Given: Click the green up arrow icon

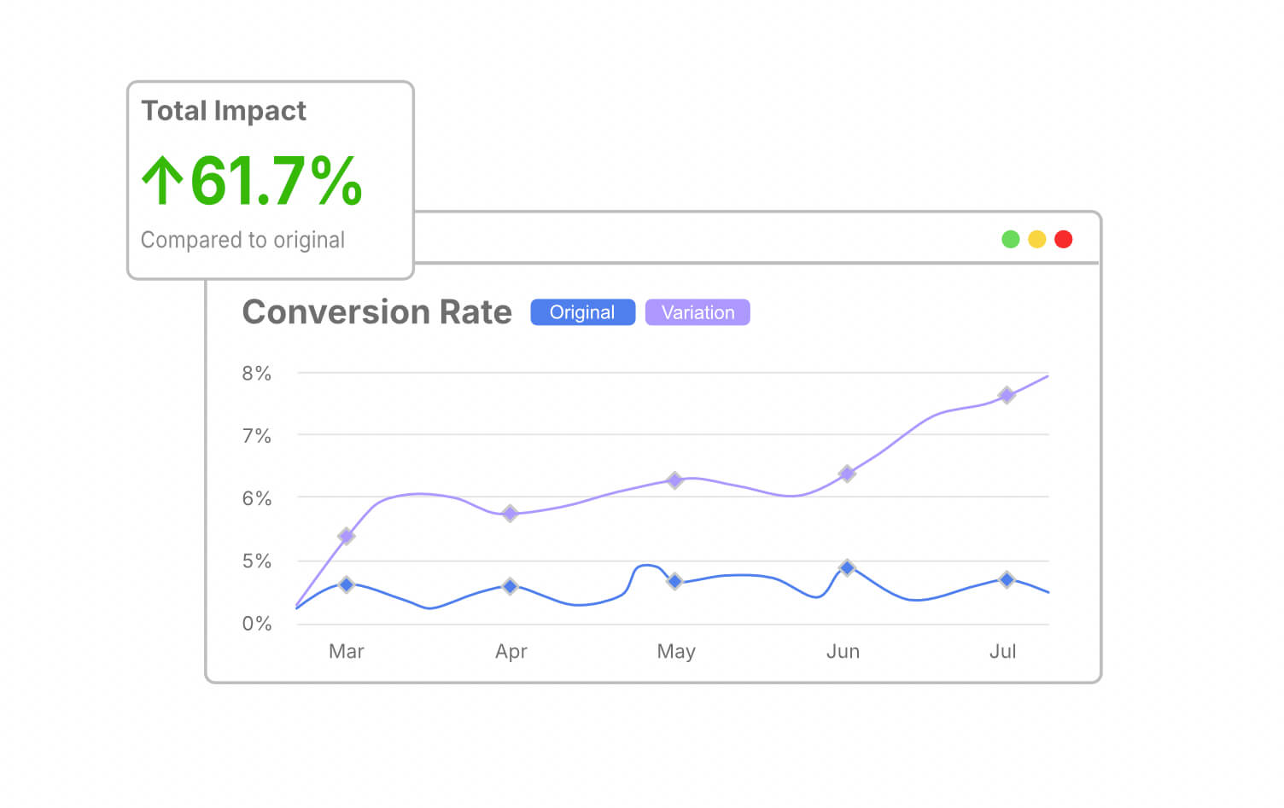Looking at the screenshot, I should pyautogui.click(x=162, y=180).
